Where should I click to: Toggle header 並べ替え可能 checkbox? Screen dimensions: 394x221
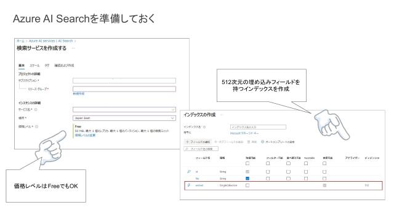289,163
